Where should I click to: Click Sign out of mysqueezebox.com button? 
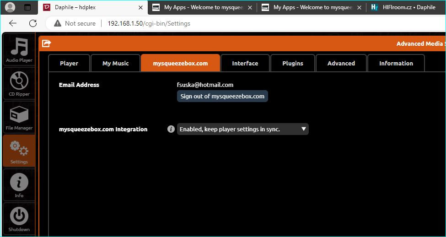pyautogui.click(x=222, y=96)
